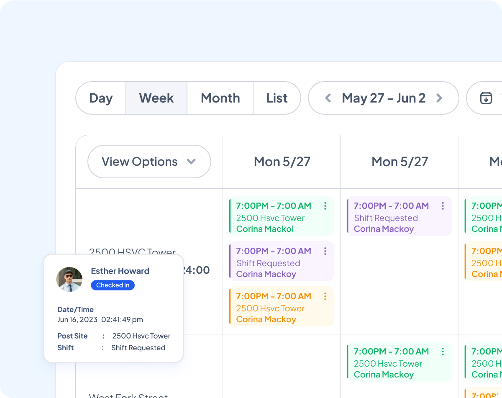Open options menu on the purple Shift Requested card
This screenshot has height=398, width=502.
325,251
